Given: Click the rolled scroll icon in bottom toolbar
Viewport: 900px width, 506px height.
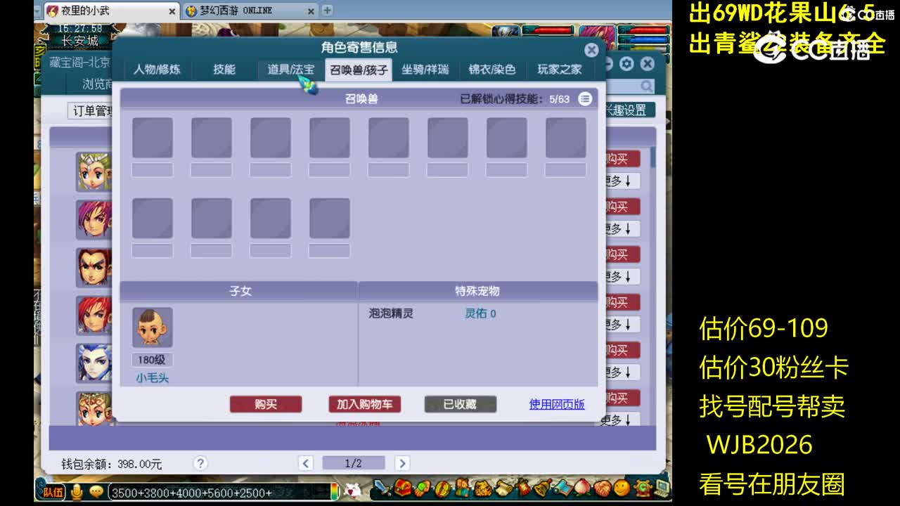Looking at the screenshot, I should (x=503, y=488).
